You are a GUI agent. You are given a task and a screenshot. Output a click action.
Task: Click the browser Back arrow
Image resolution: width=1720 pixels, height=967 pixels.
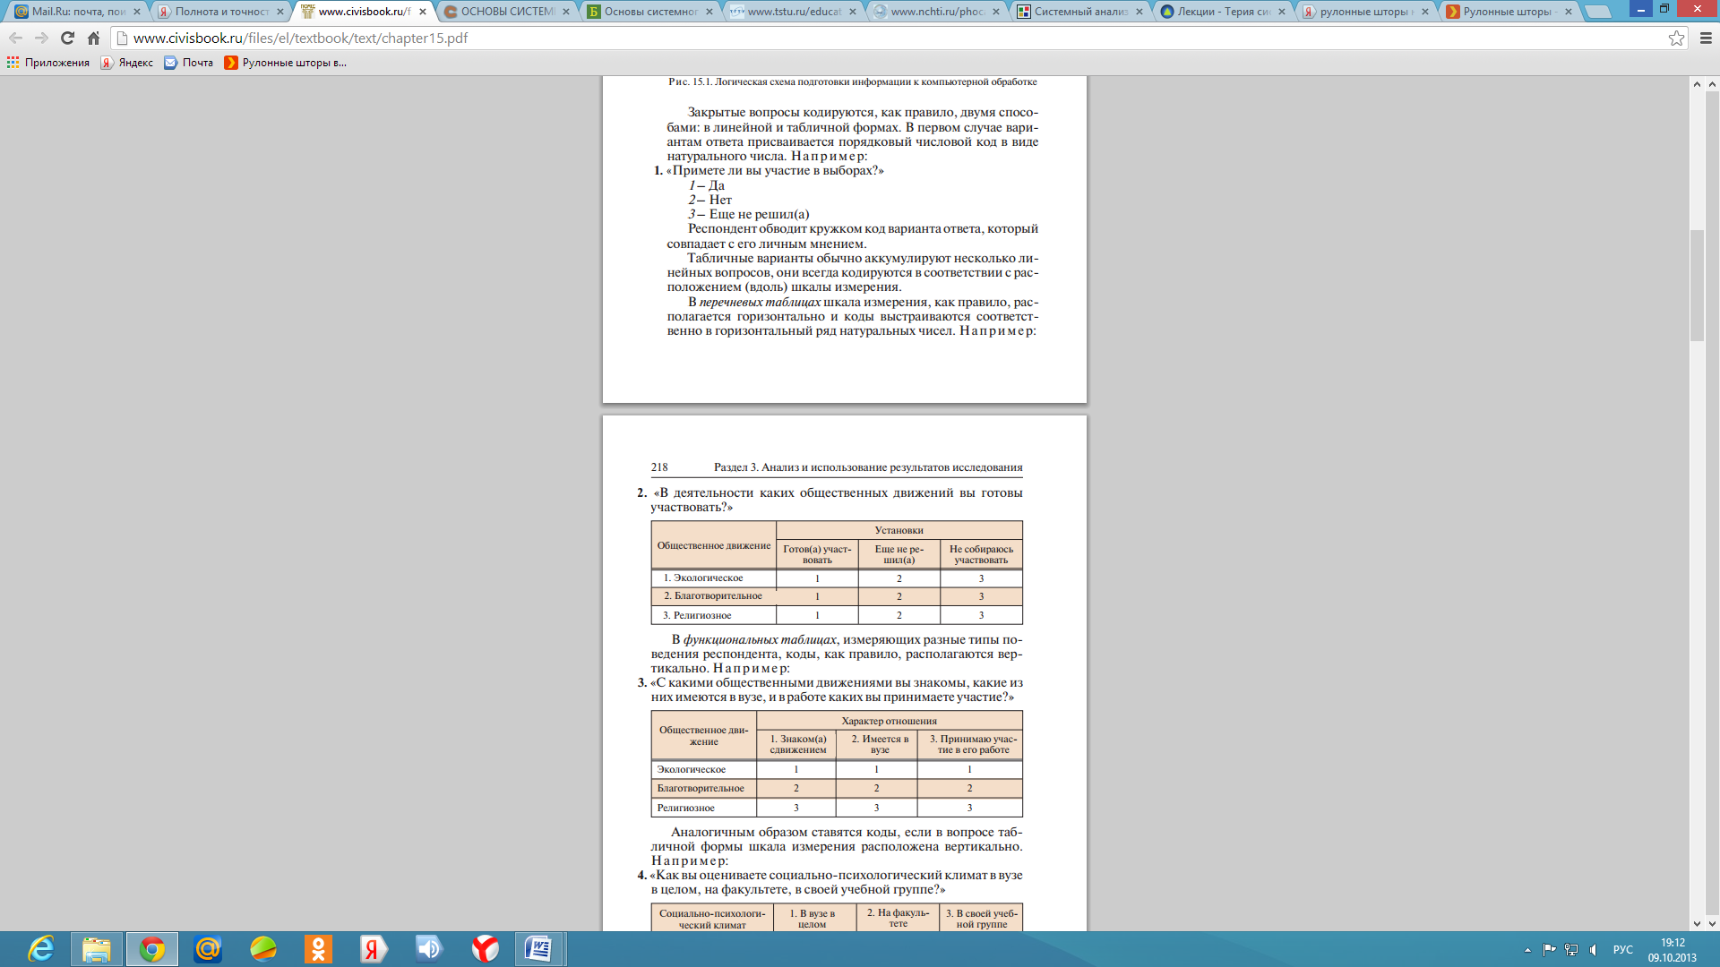pos(15,39)
